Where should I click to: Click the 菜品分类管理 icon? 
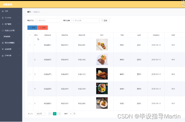click(x=3, y=43)
